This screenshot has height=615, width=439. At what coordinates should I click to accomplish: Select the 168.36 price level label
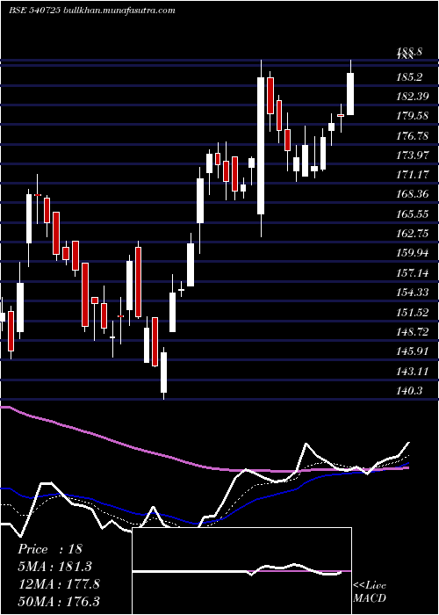point(413,194)
